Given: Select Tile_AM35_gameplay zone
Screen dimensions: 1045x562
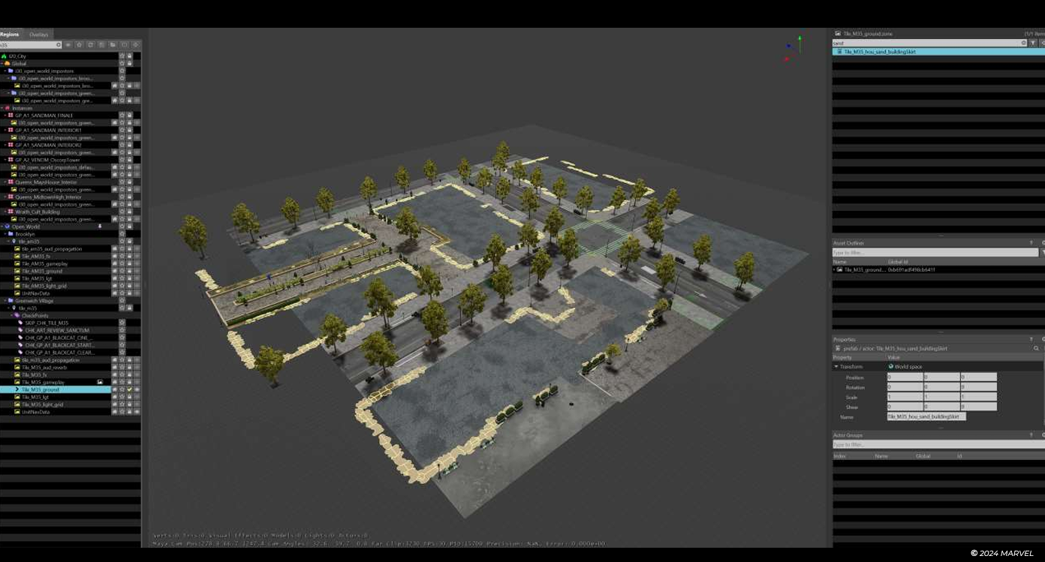Looking at the screenshot, I should click(x=45, y=263).
